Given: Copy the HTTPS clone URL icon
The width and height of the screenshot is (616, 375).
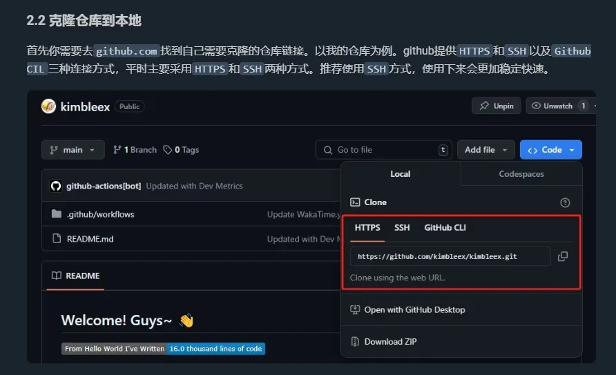Looking at the screenshot, I should click(563, 256).
